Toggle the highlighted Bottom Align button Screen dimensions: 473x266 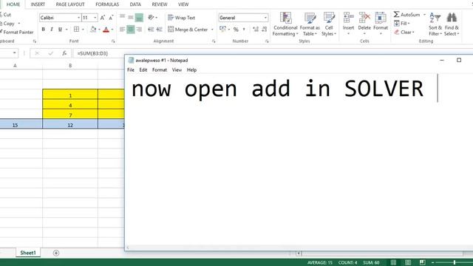coord(139,18)
